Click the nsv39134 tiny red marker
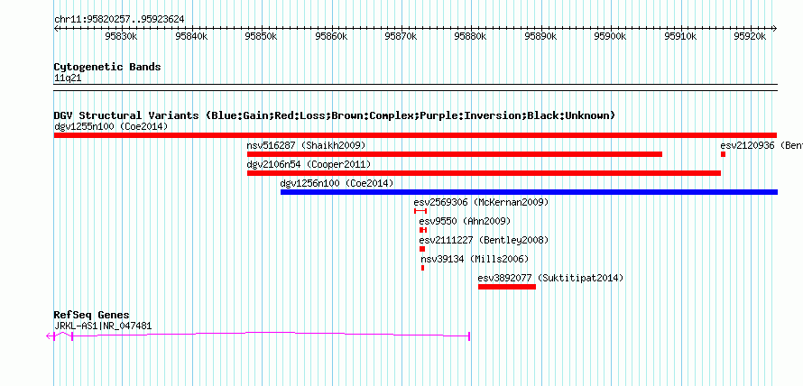This screenshot has width=803, height=386. pyautogui.click(x=422, y=268)
